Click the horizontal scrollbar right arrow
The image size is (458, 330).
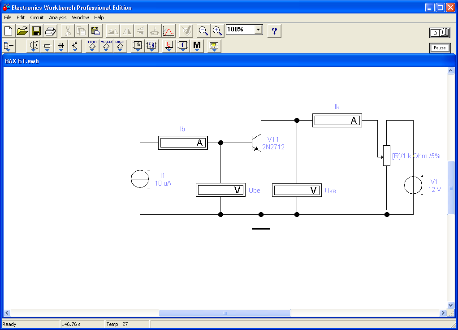443,313
